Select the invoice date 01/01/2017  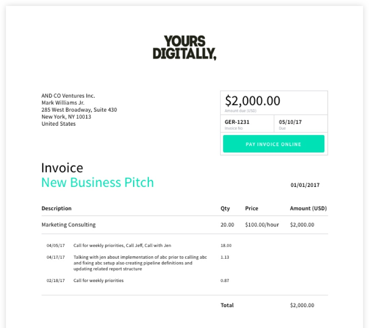coord(305,185)
